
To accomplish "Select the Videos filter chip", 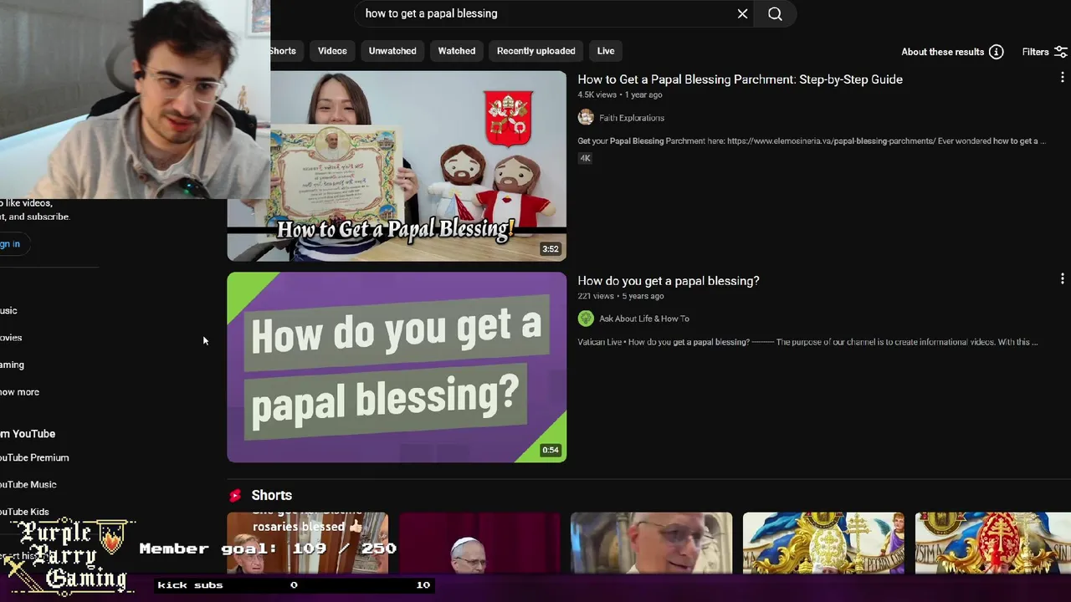I will click(332, 51).
